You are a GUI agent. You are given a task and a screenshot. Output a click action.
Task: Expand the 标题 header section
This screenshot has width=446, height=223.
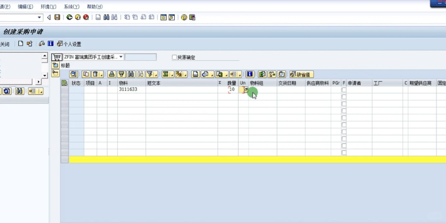click(x=55, y=65)
